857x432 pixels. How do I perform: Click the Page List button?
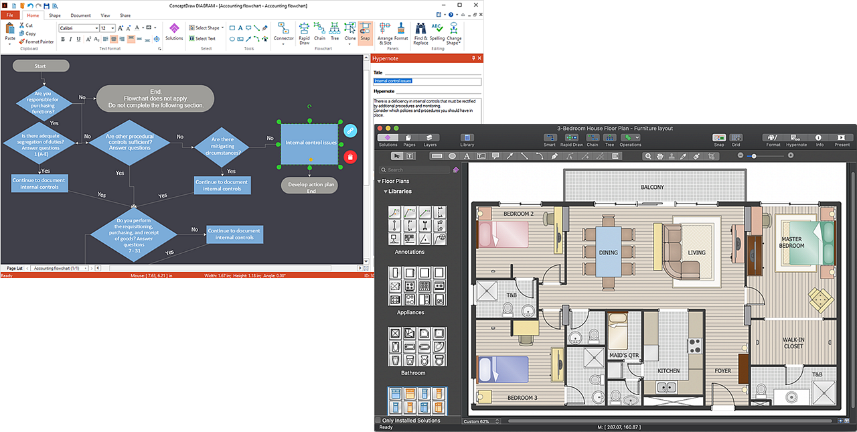click(x=14, y=268)
